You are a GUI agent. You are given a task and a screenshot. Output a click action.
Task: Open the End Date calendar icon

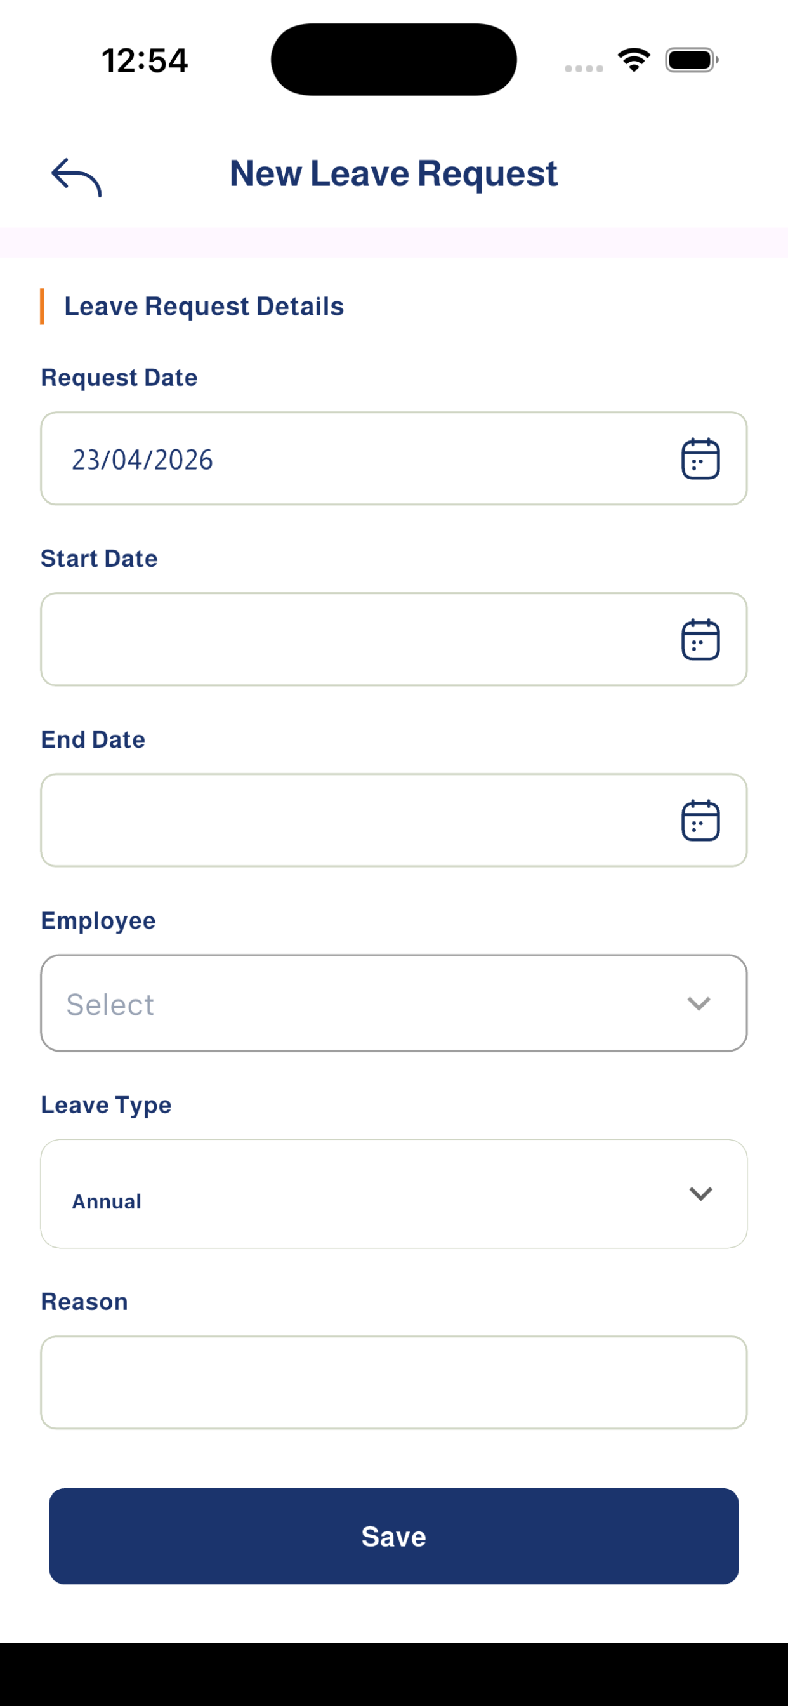[700, 820]
